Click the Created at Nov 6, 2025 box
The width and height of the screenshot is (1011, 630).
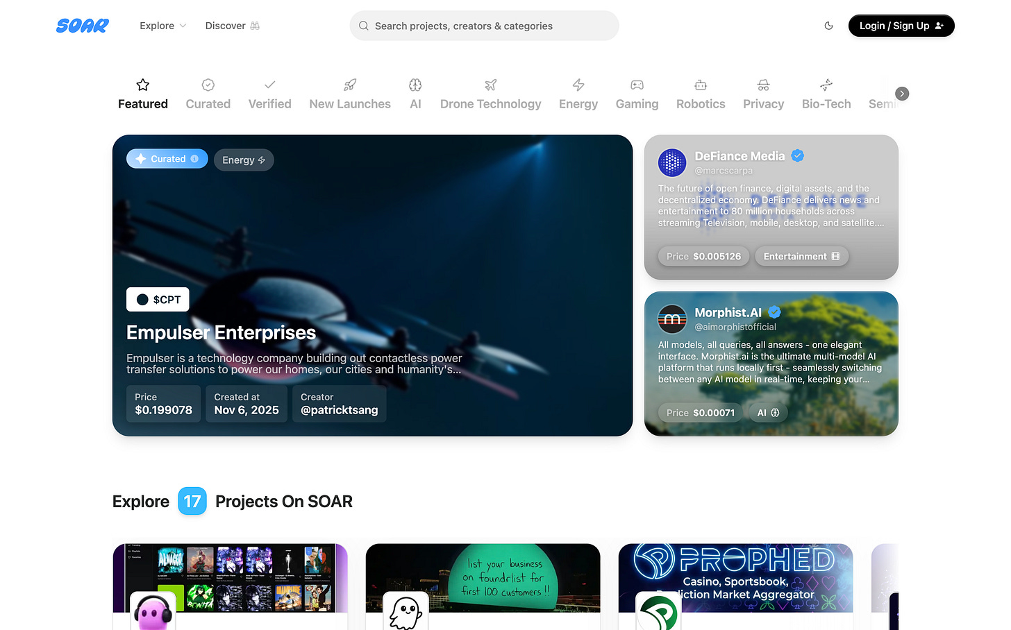(x=247, y=404)
